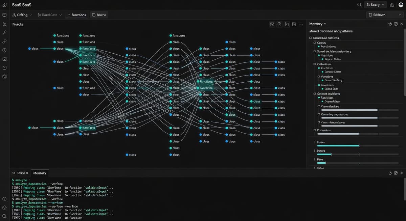This screenshot has height=221, width=406.
Task: Open the Sddouth dropdown
Action: click(385, 15)
